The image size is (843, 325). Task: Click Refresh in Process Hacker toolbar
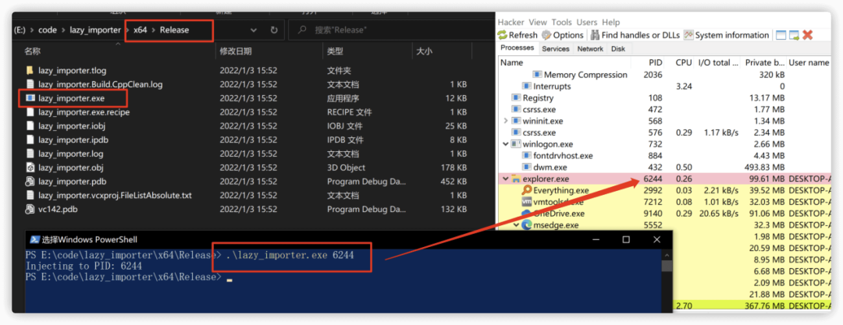tap(518, 35)
